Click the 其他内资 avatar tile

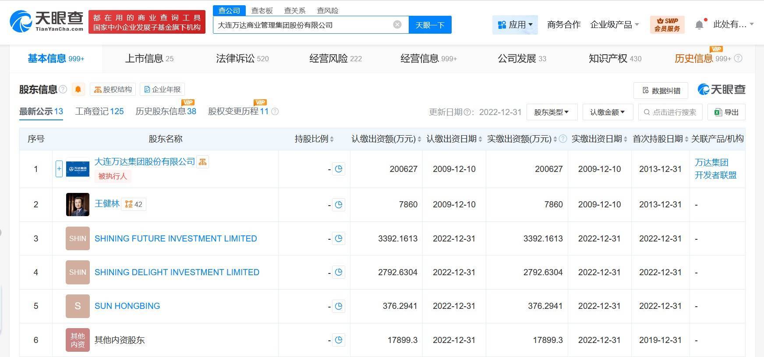(78, 340)
